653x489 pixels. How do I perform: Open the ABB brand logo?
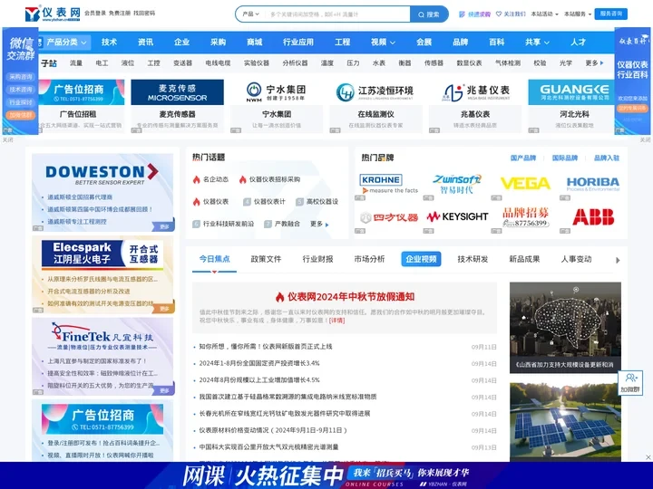(593, 216)
